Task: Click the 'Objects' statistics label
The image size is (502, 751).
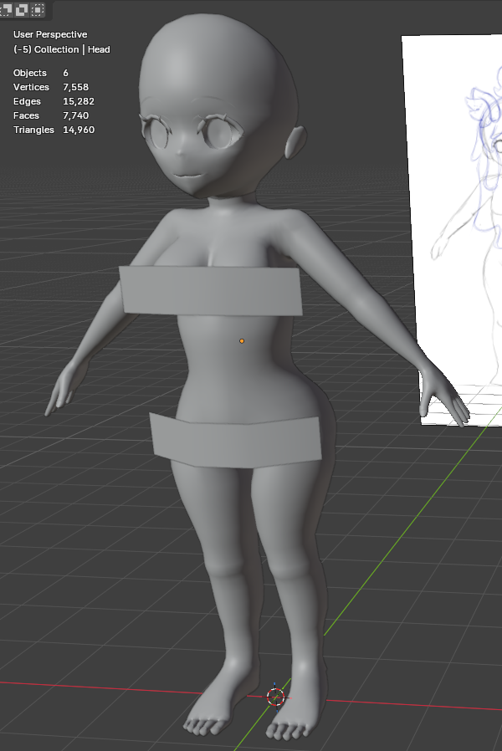Action: (x=29, y=73)
